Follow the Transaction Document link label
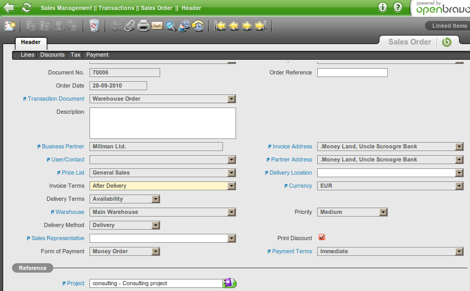 tap(56, 99)
